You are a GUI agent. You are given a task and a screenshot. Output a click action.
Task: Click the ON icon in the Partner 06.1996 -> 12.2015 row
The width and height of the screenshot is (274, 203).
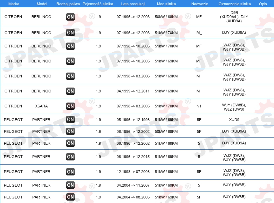coord(70,157)
